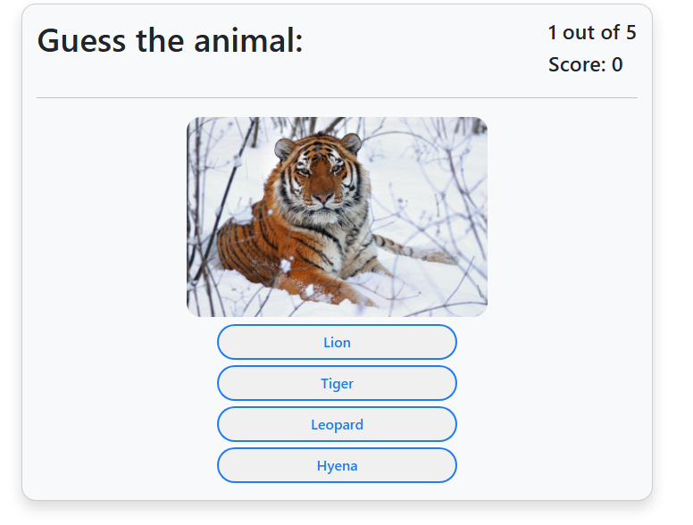The image size is (693, 525).
Task: Pick the Leopard answer button
Action: point(337,424)
